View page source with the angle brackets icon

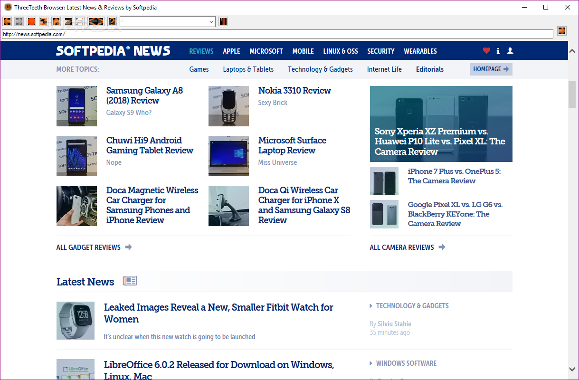[96, 21]
